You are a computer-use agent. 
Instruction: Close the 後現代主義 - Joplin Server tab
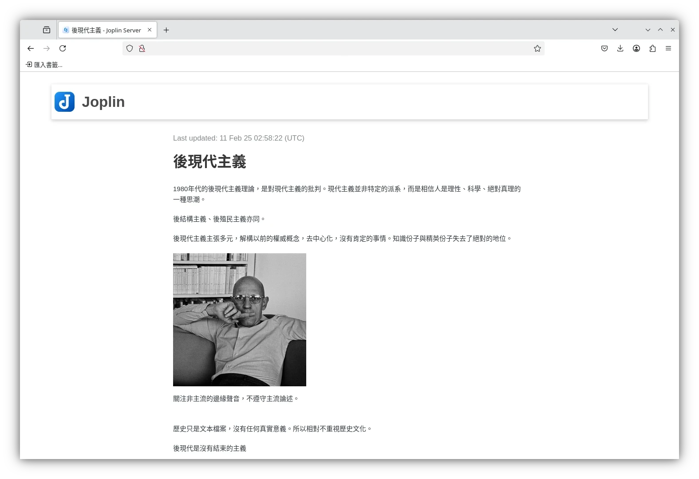150,30
